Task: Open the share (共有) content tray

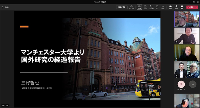Action: (182, 7)
